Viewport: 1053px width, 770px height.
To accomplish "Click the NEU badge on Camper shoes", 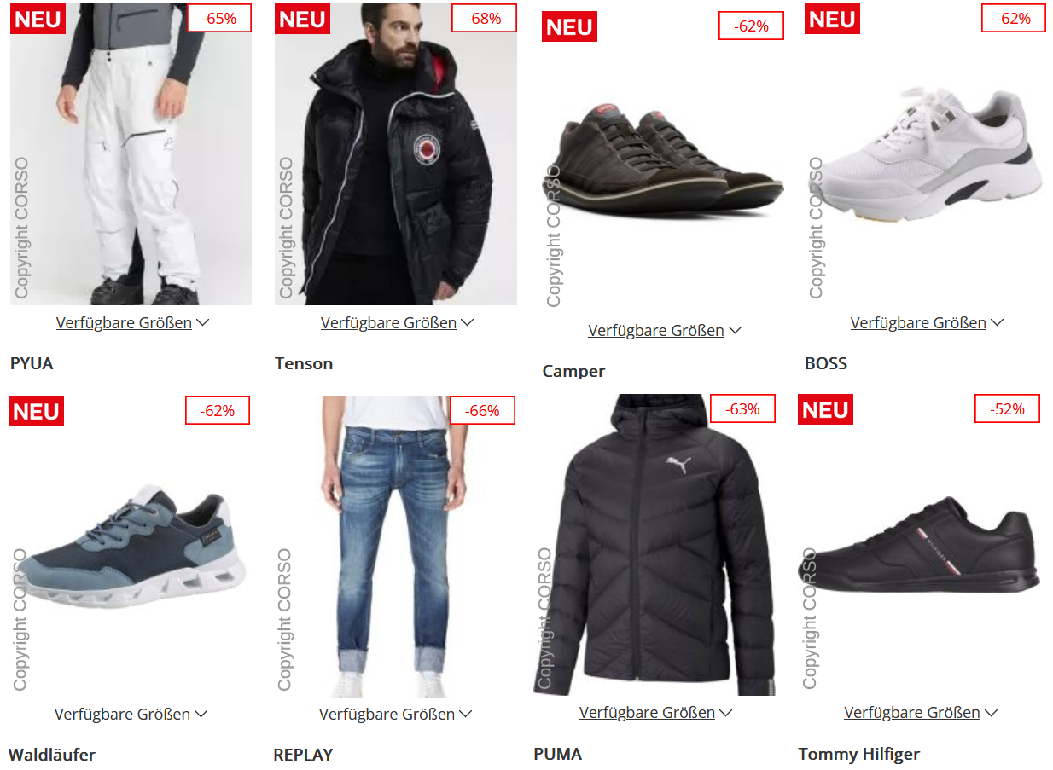I will pyautogui.click(x=569, y=26).
